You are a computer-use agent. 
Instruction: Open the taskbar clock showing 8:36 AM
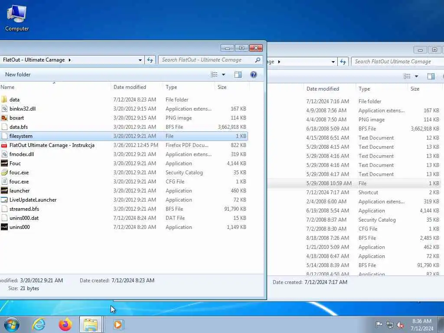tap(422, 325)
